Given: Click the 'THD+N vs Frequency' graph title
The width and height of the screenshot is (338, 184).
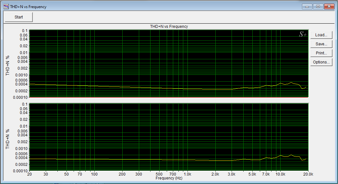Looking at the screenshot, I should [x=169, y=27].
